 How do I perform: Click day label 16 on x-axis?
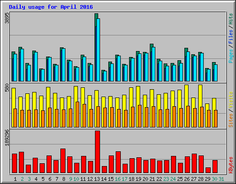coord(118,179)
